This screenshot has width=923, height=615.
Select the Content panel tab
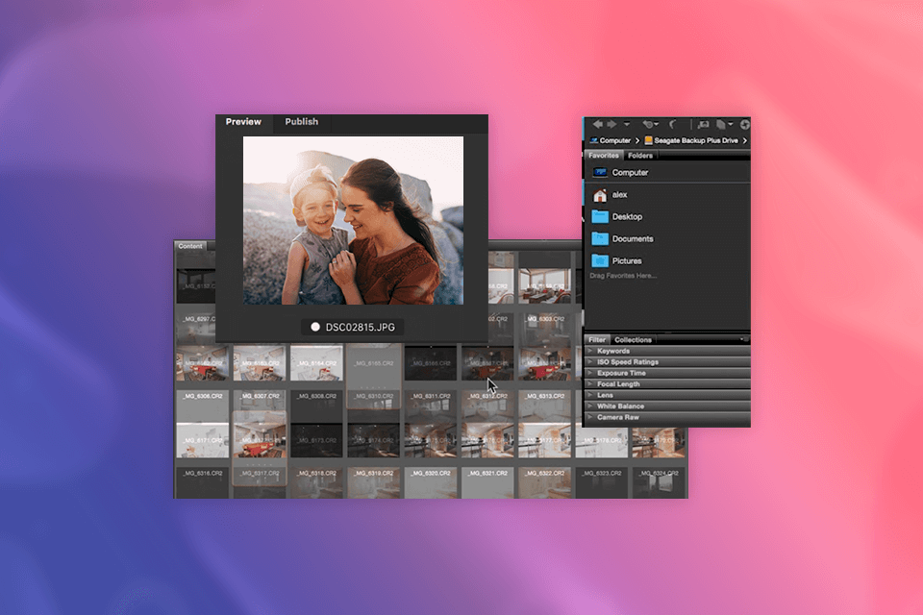(x=190, y=246)
